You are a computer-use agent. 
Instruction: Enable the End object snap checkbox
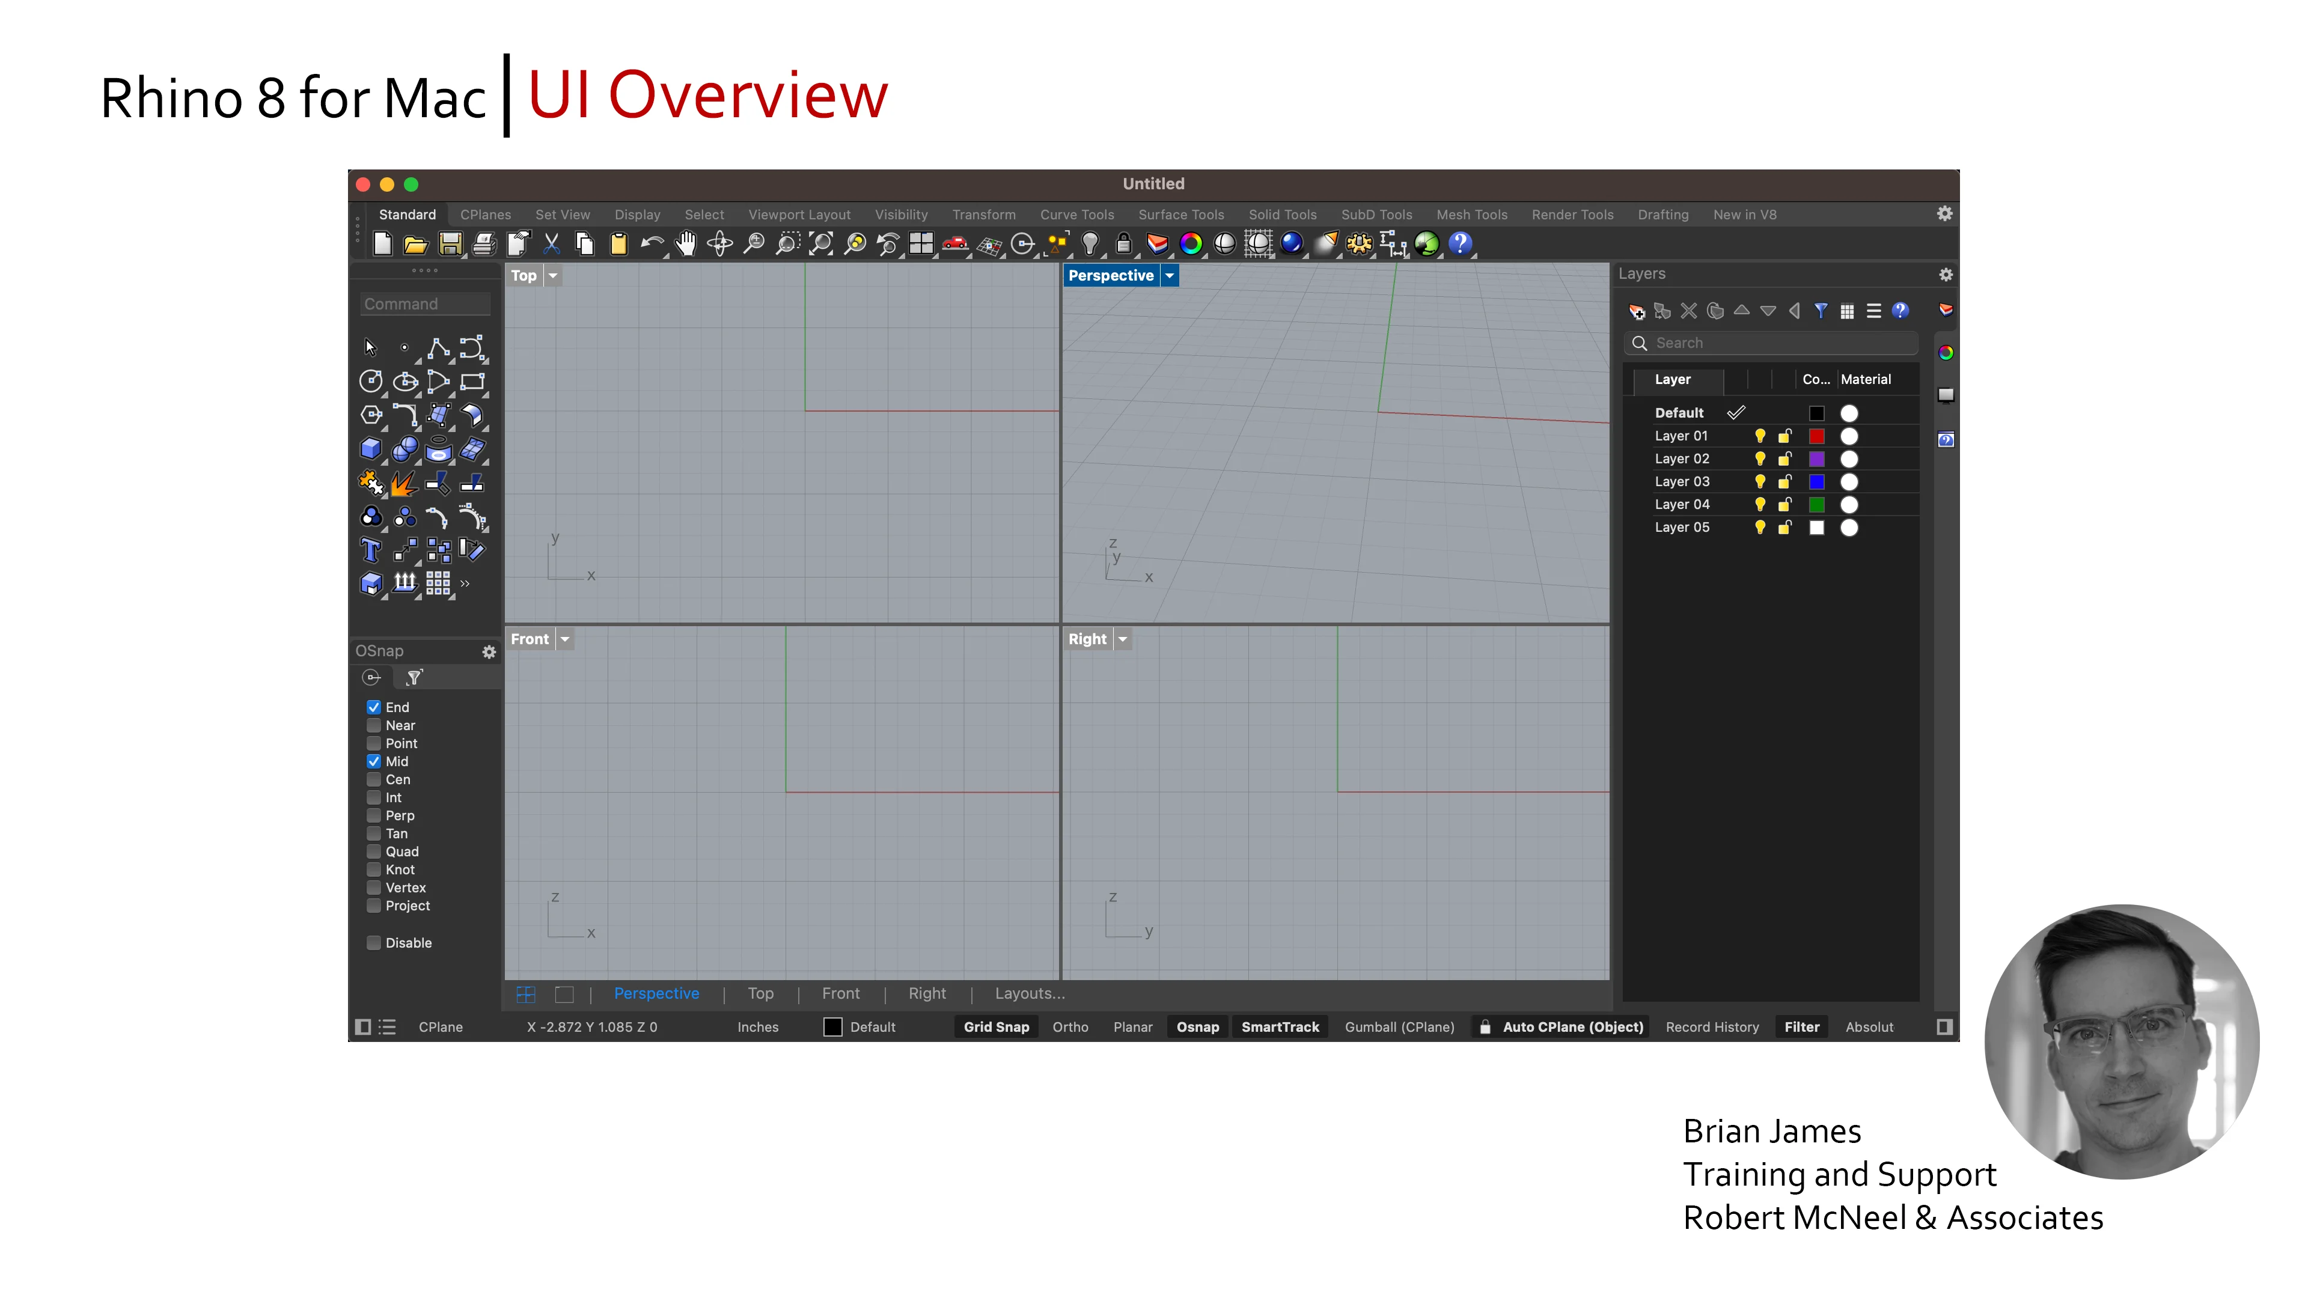371,705
